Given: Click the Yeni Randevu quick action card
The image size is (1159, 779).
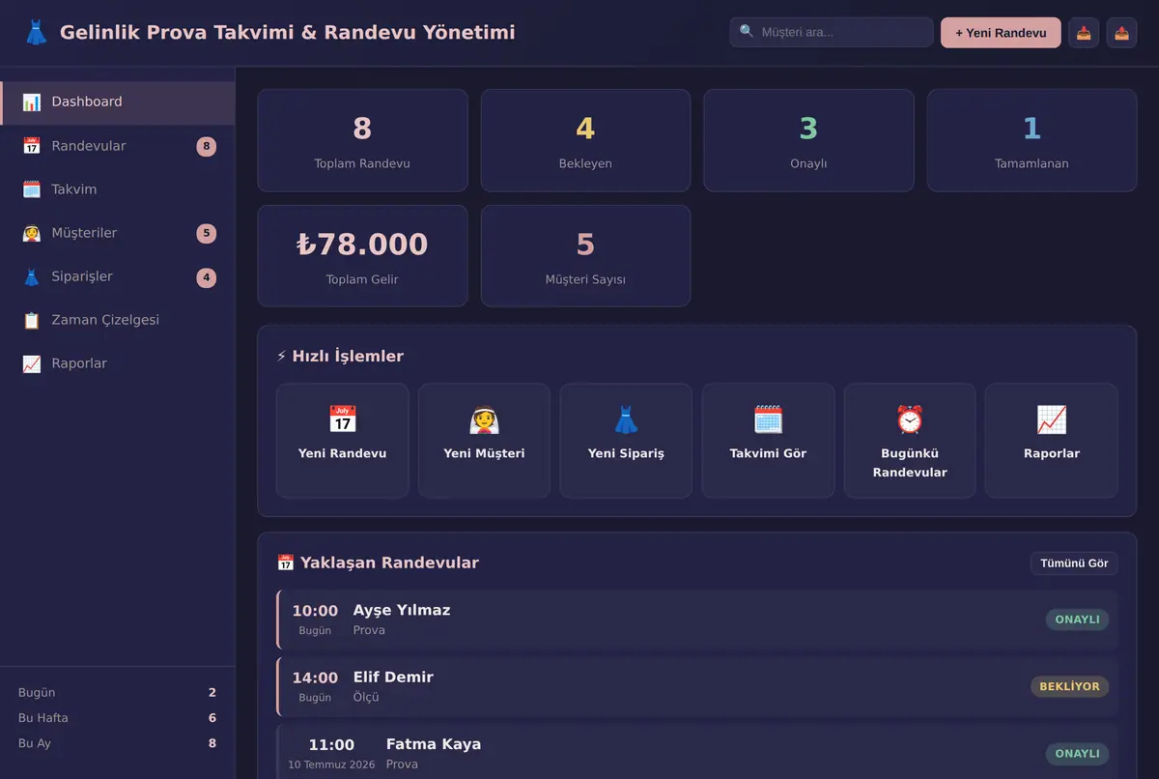Looking at the screenshot, I should (343, 441).
